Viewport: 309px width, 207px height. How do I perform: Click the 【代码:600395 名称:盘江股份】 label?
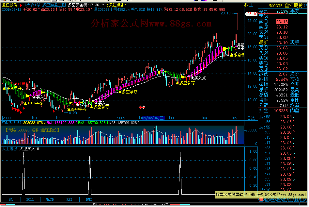[32, 130]
